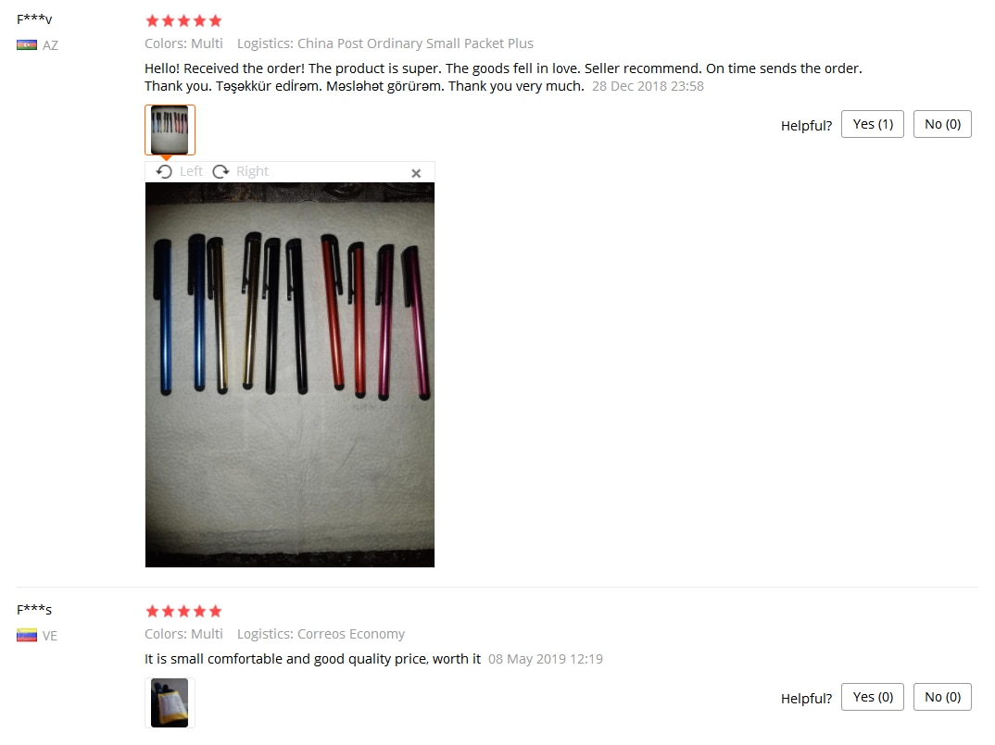Click the Azerbaijan flag icon
Viewport: 995px width, 745px height.
27,45
